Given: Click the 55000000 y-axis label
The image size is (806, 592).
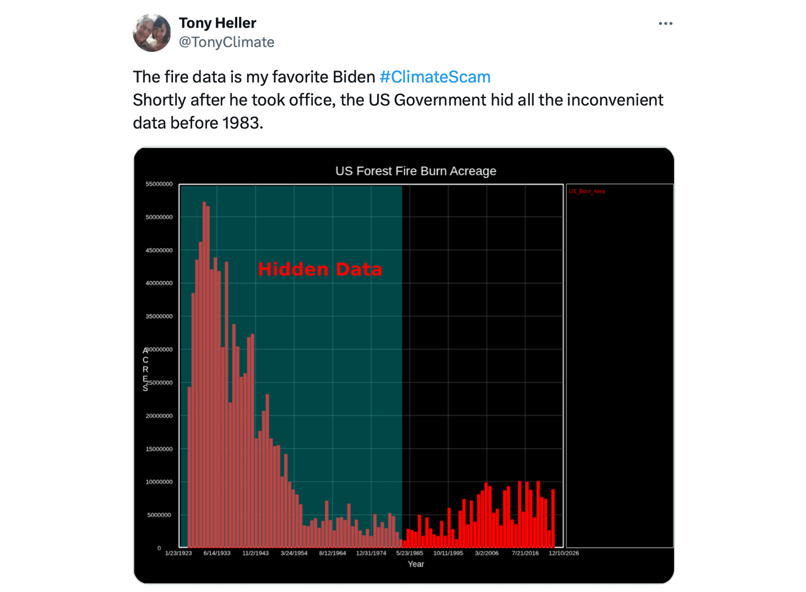Looking at the screenshot, I should point(159,184).
